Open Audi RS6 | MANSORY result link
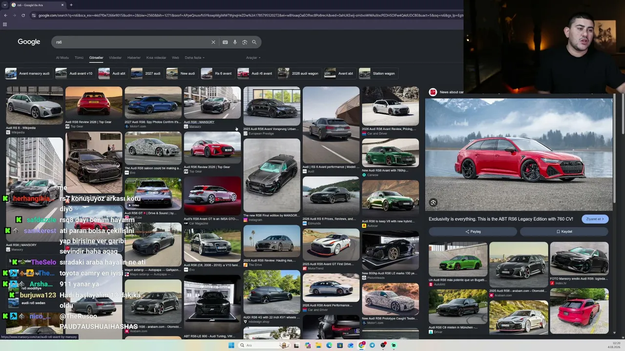625x351 pixels. 199,122
